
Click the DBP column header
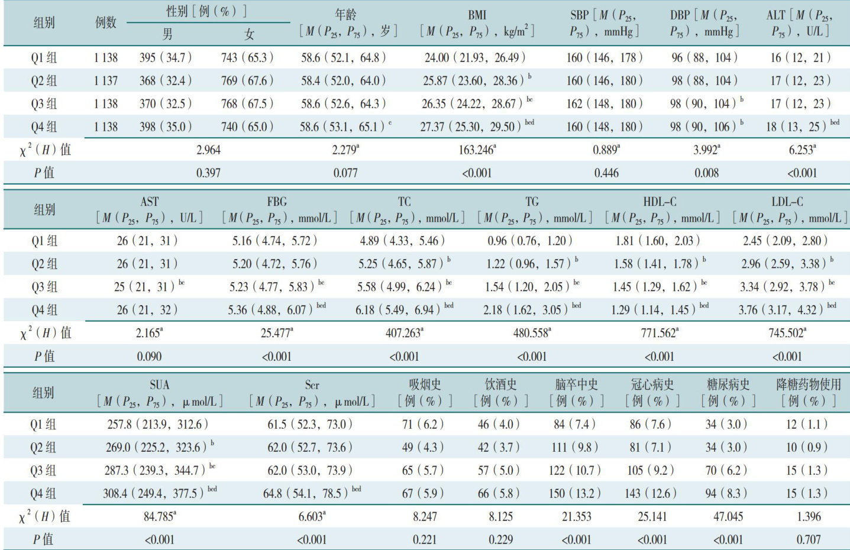[x=704, y=23]
